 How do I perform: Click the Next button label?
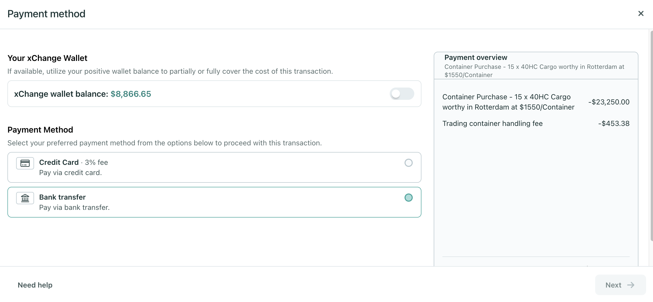613,285
